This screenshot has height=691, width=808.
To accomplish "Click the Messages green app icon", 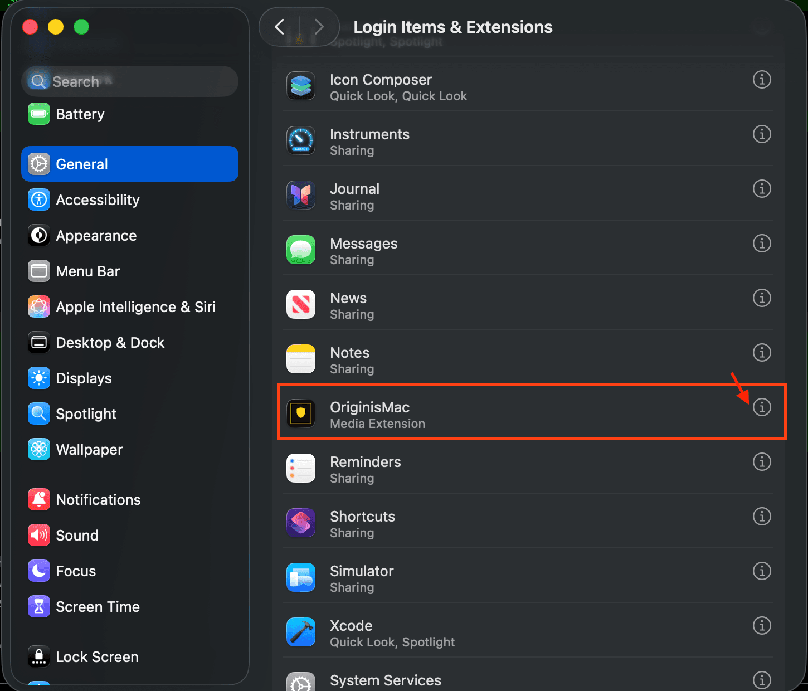I will (300, 250).
